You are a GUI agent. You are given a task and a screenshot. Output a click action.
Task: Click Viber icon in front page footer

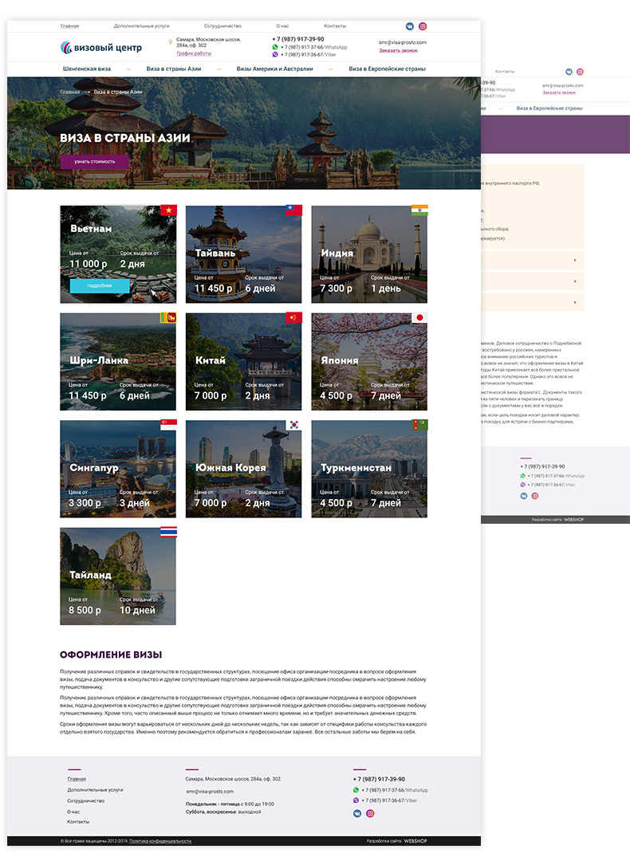click(356, 800)
